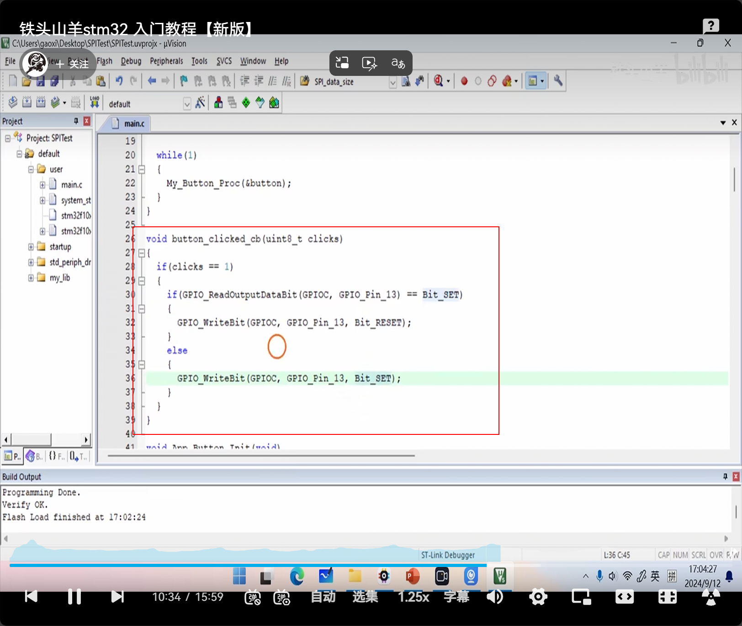This screenshot has width=742, height=626.
Task: Pause the video playback
Action: (74, 597)
